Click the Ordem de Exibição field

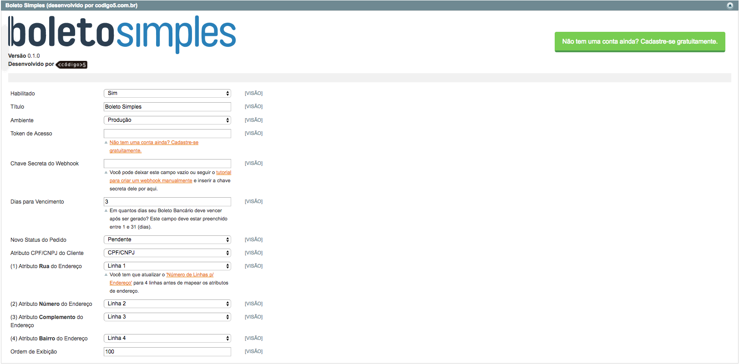click(x=167, y=352)
